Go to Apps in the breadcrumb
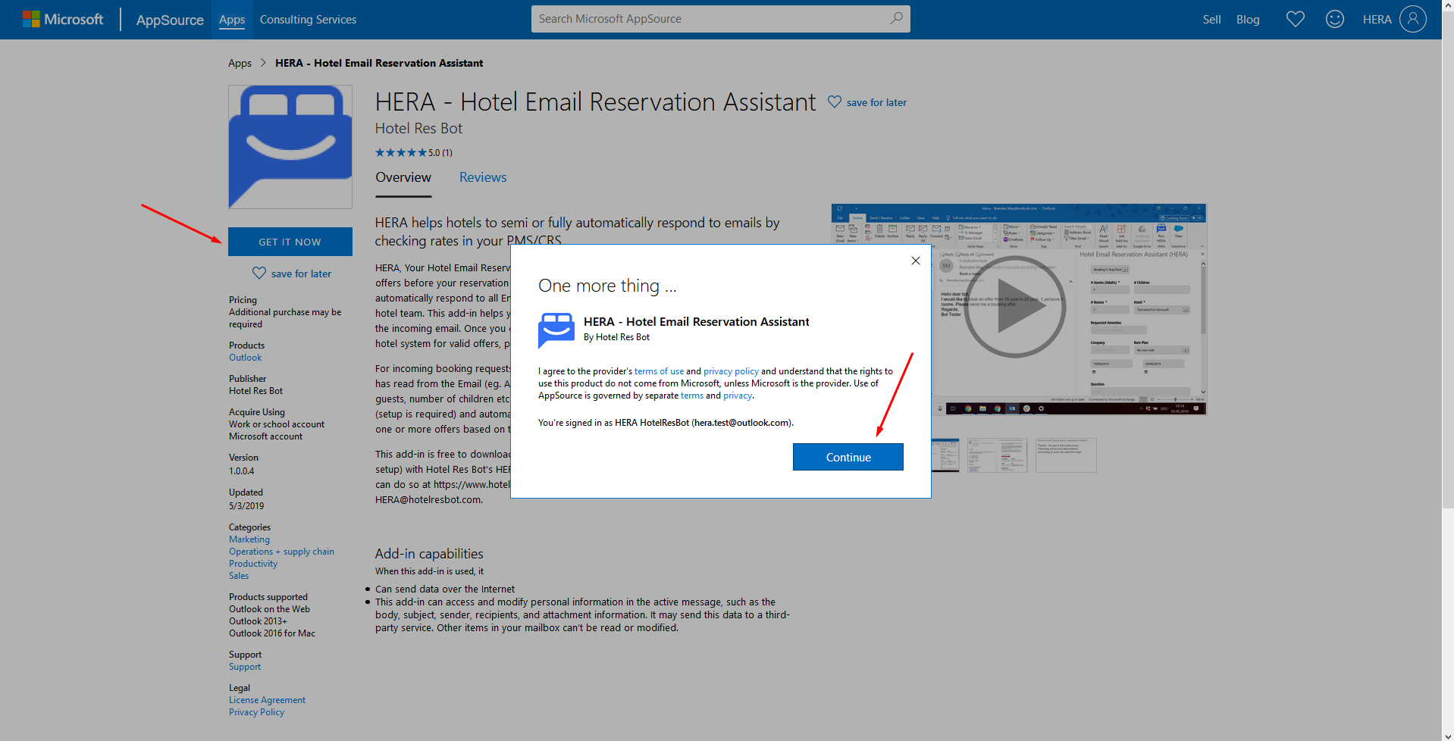The width and height of the screenshot is (1454, 741). [x=240, y=63]
